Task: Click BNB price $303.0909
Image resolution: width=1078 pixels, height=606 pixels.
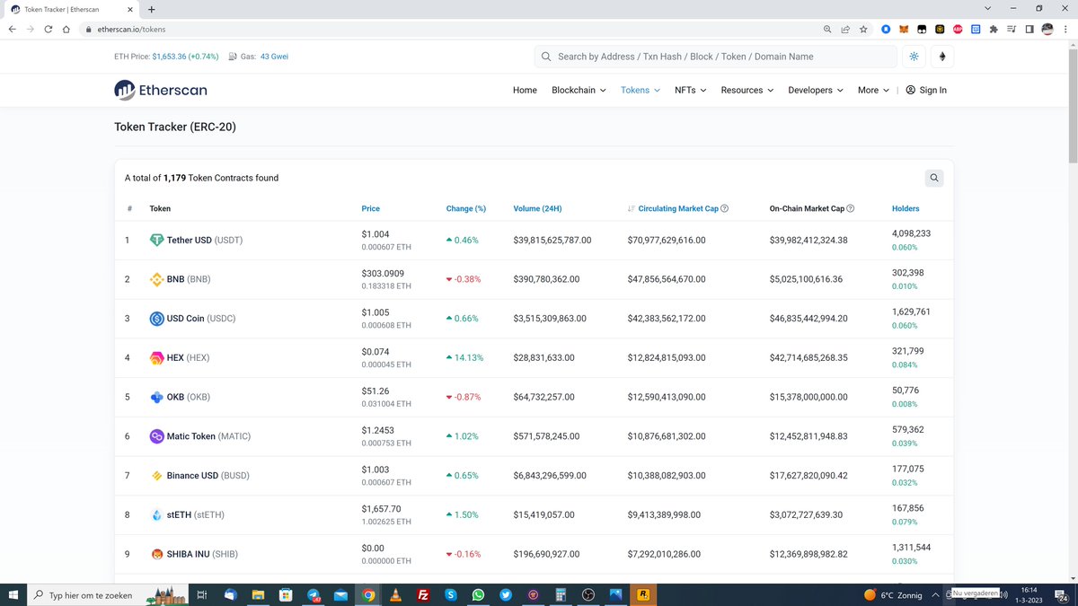Action: (x=383, y=273)
